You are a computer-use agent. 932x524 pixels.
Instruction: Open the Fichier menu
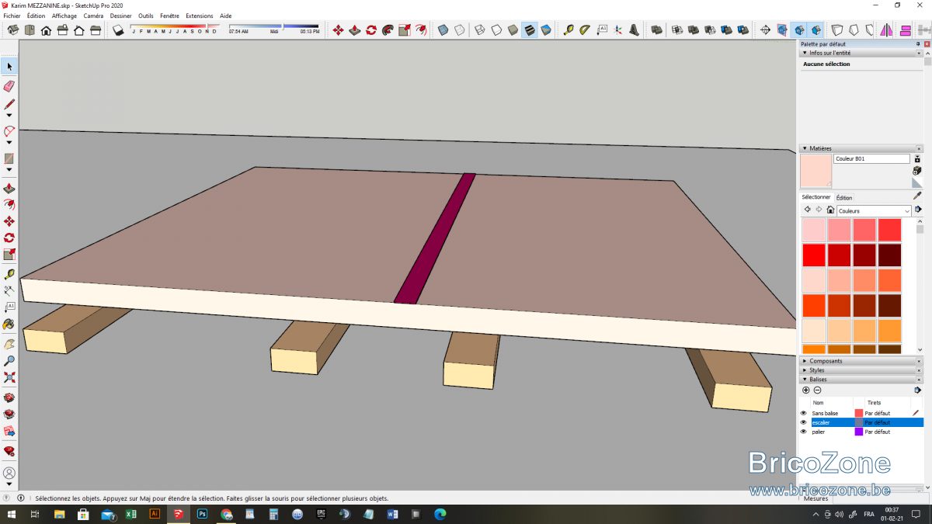[12, 16]
